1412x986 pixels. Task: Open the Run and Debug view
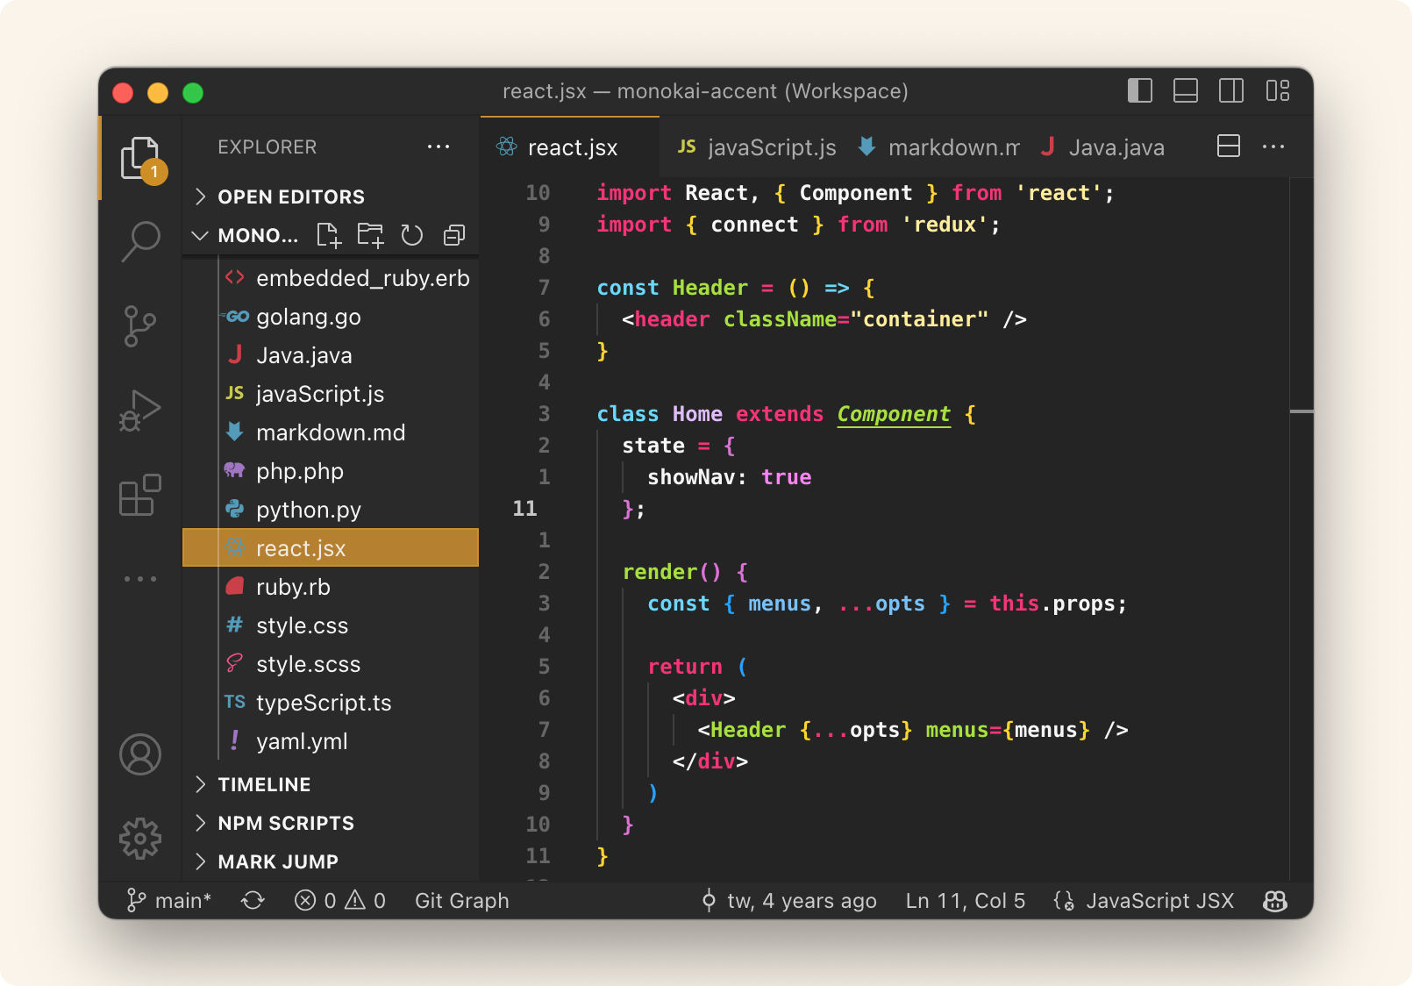click(140, 411)
